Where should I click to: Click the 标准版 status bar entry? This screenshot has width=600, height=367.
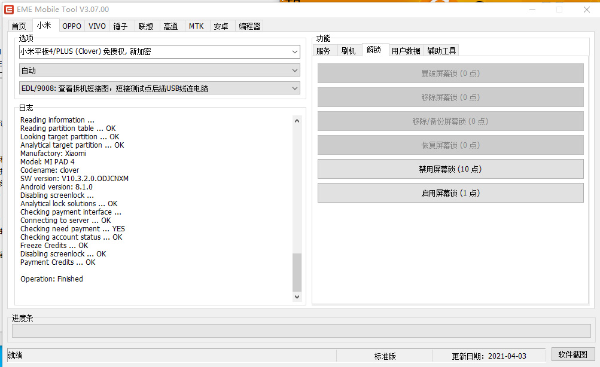pyautogui.click(x=385, y=356)
